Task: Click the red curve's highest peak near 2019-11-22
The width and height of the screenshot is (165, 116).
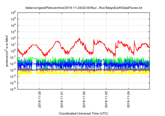Action: point(79,38)
